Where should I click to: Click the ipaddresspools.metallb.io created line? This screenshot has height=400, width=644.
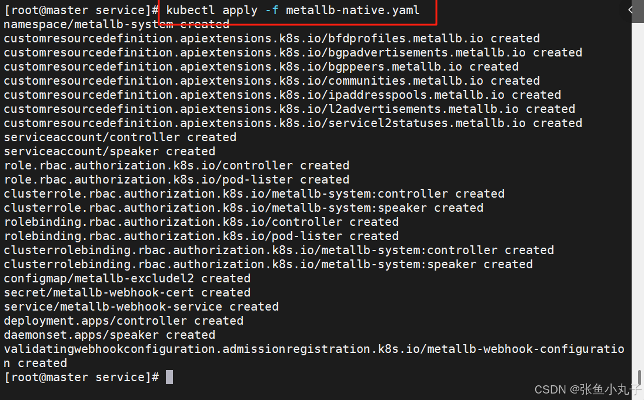click(282, 95)
